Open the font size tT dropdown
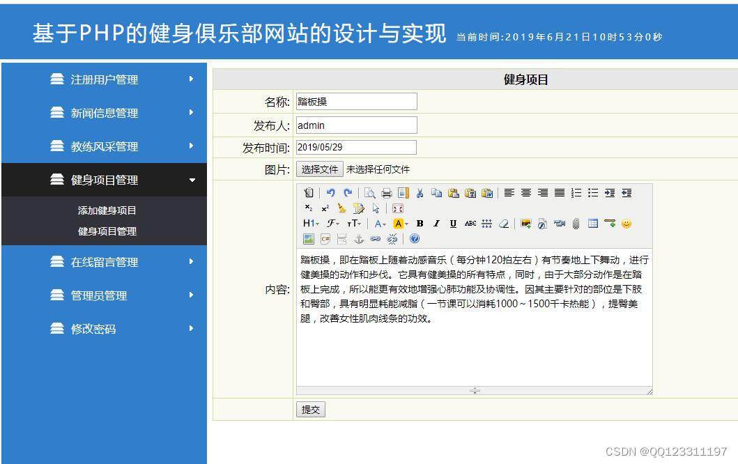Screen dimensions: 738x464 [354, 224]
